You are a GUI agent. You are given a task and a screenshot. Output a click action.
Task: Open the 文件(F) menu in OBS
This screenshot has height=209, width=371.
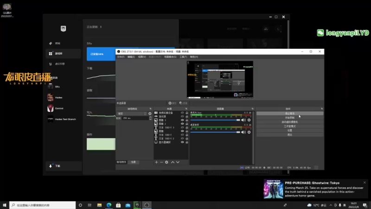coord(121,57)
